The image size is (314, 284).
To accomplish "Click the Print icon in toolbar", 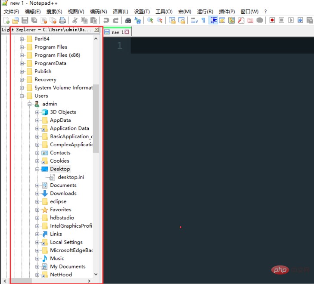I will (x=62, y=20).
